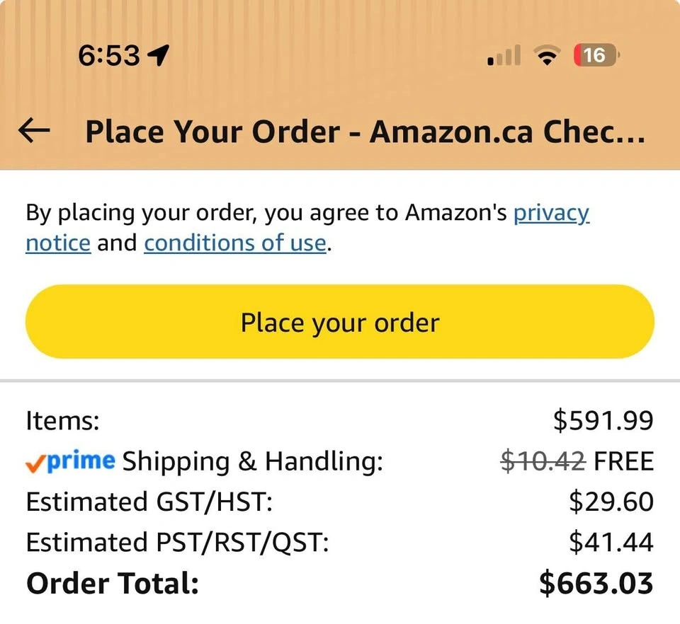Image resolution: width=680 pixels, height=624 pixels.
Task: Tap the Estimated GST/HST label
Action: click(x=149, y=502)
